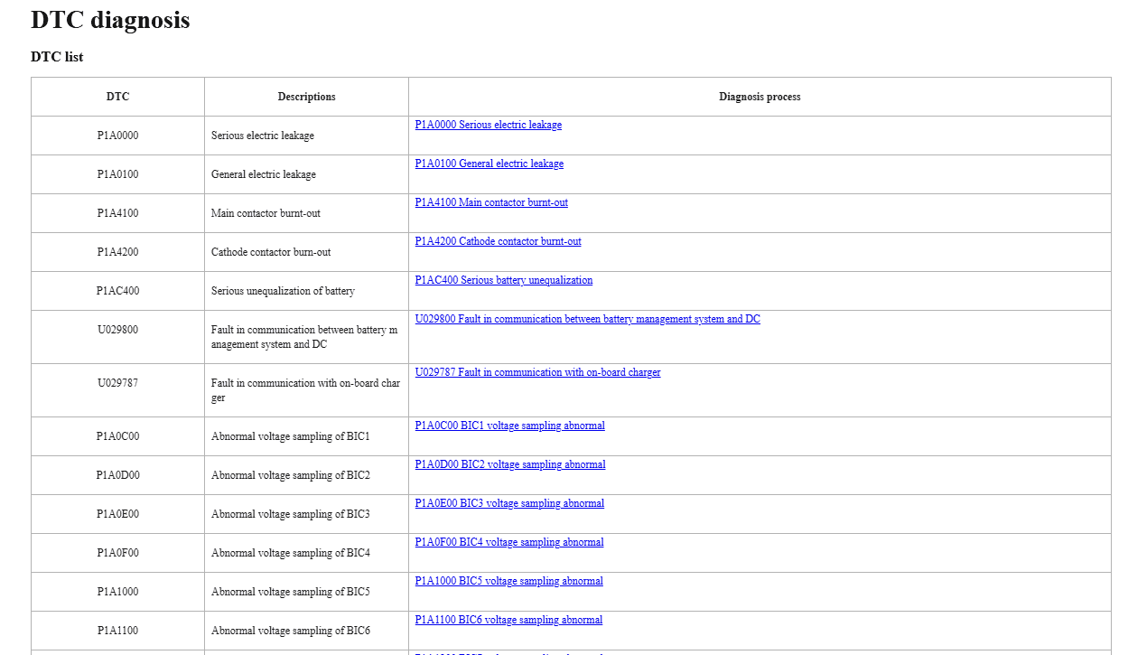Follow the U029787 on-board charger communication link
This screenshot has width=1128, height=655.
pos(537,372)
